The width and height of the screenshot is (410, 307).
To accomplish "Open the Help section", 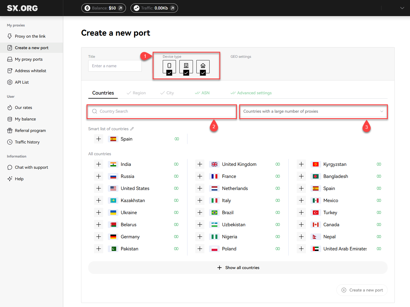I will [19, 179].
